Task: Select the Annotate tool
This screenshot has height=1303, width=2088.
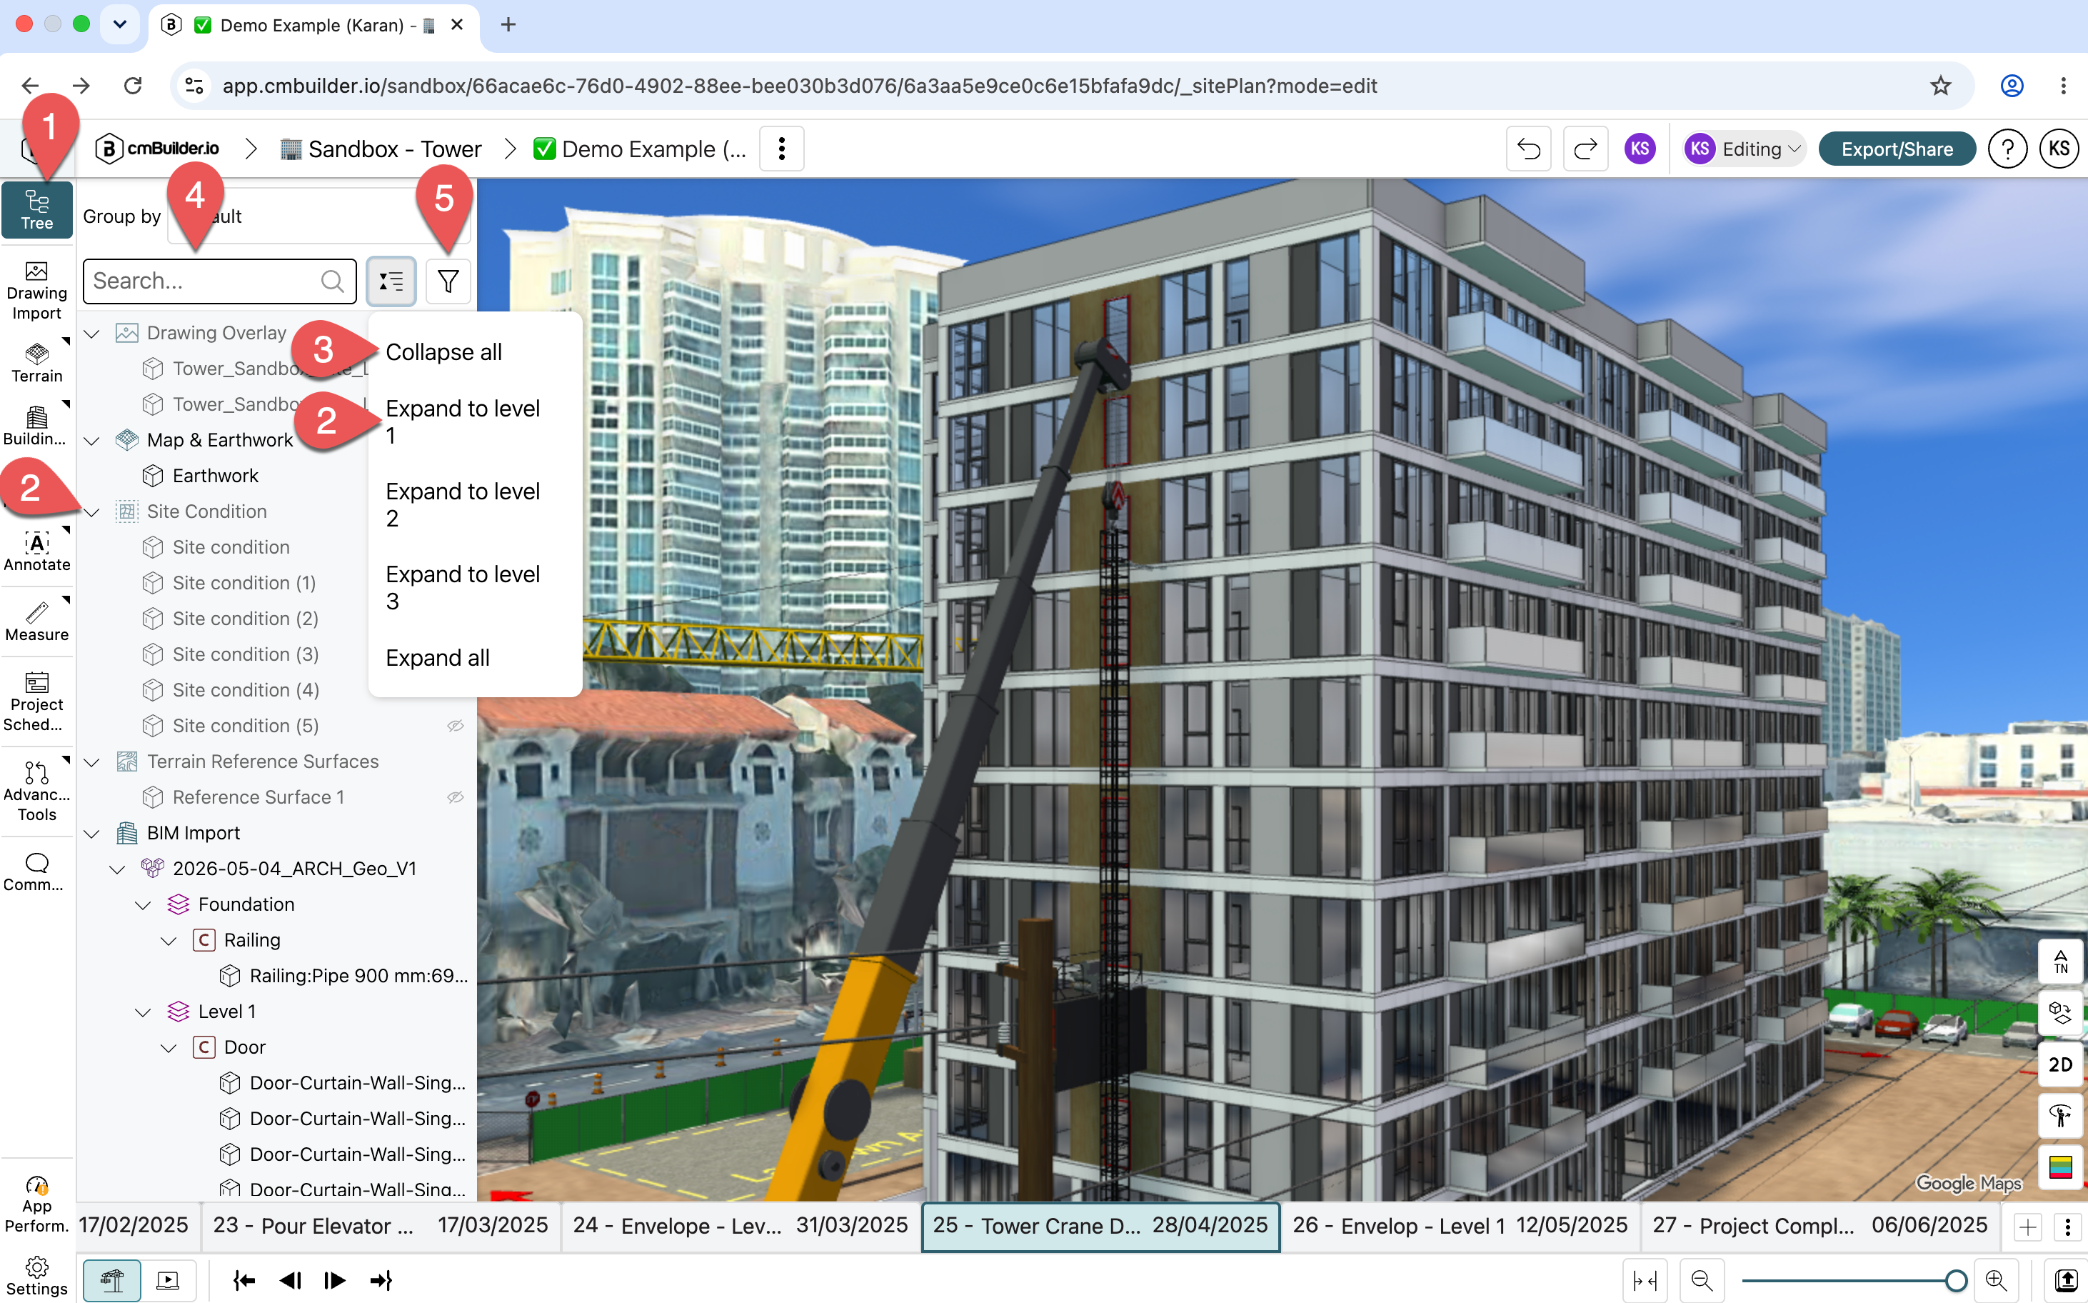Action: click(37, 551)
